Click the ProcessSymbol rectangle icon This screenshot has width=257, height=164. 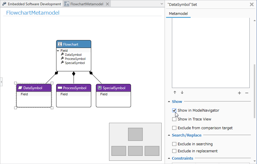[60, 88]
